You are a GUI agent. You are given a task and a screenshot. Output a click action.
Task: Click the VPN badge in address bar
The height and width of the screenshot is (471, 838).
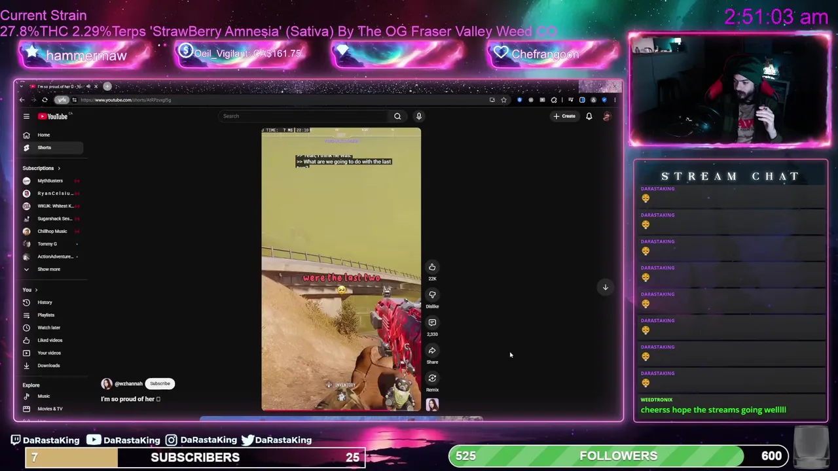tap(62, 100)
